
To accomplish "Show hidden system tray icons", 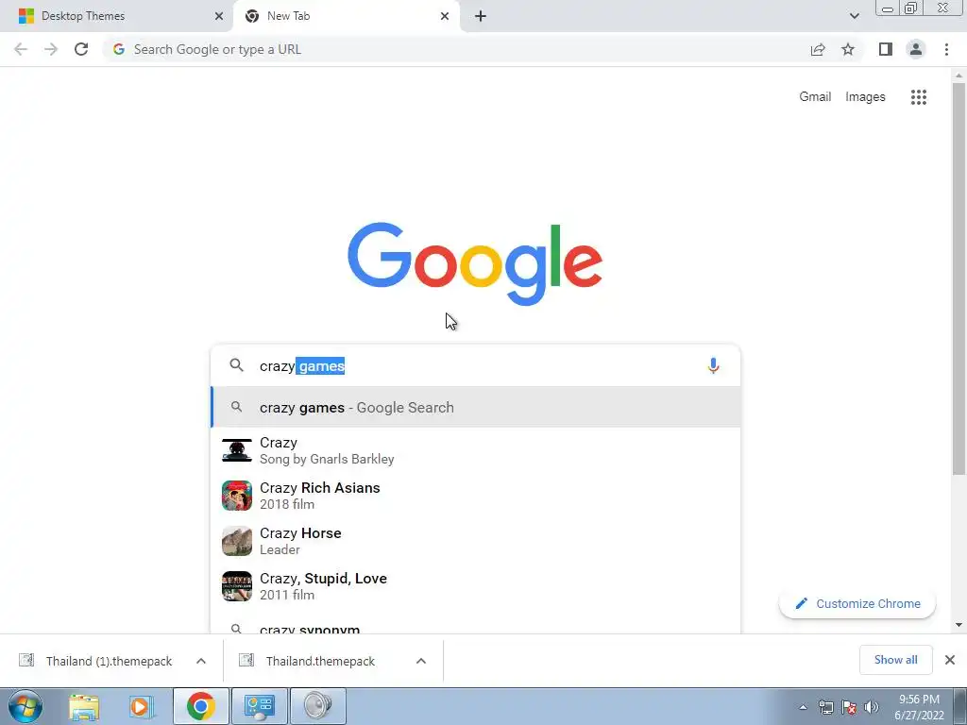I will pyautogui.click(x=803, y=707).
